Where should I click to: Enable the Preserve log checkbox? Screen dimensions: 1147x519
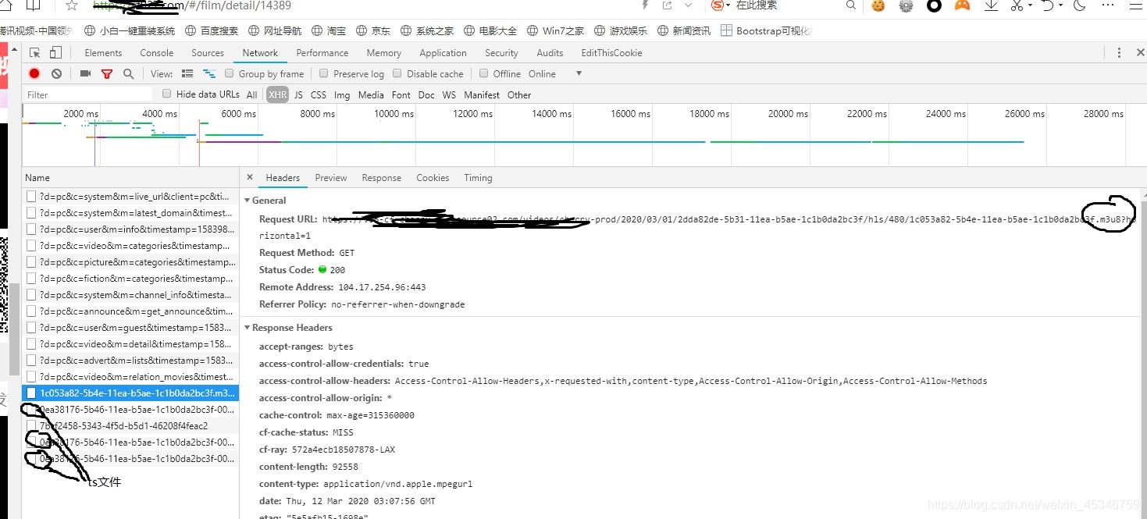click(x=323, y=73)
